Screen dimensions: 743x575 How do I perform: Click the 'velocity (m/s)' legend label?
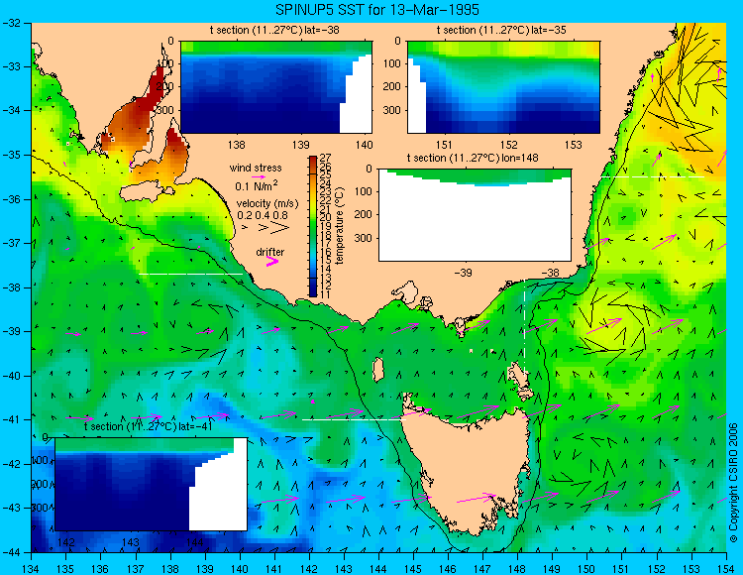[x=267, y=204]
